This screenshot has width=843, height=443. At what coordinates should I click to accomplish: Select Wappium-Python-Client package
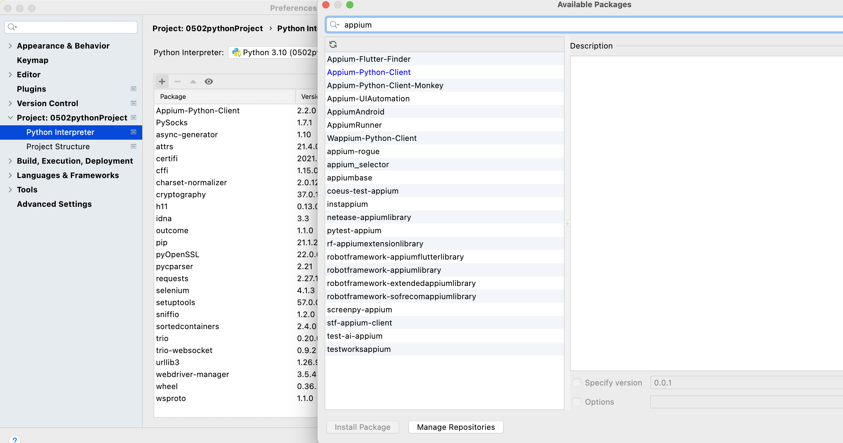(444, 138)
